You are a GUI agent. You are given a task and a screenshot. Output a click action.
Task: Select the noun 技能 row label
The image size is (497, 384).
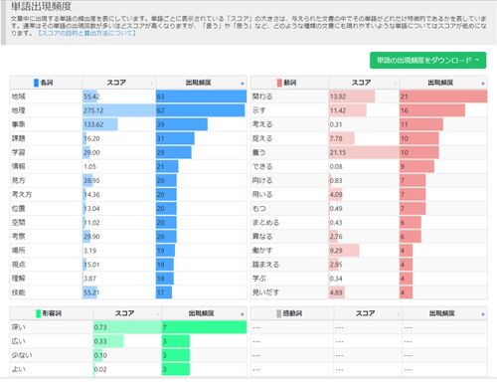[x=19, y=292]
